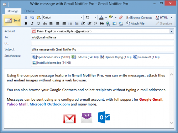The width and height of the screenshot is (178, 133).
Task: Expand the highlight color dropdown arrow
Action: click(x=116, y=18)
